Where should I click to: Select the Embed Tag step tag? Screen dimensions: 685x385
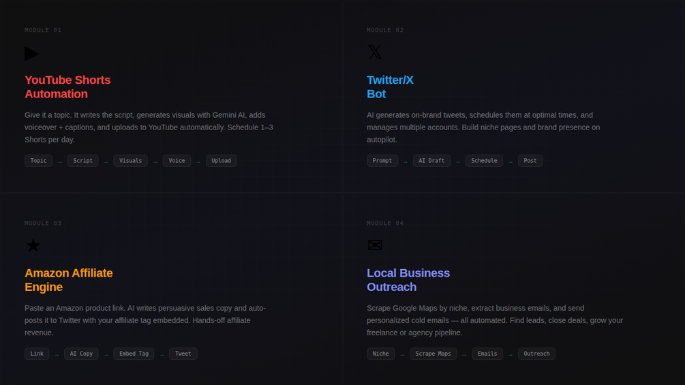tap(134, 354)
